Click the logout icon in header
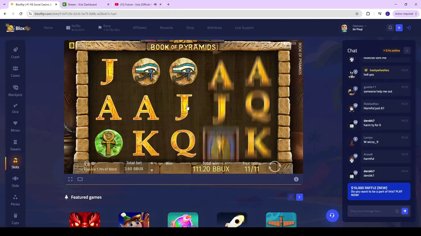421x236 pixels. coord(408,28)
